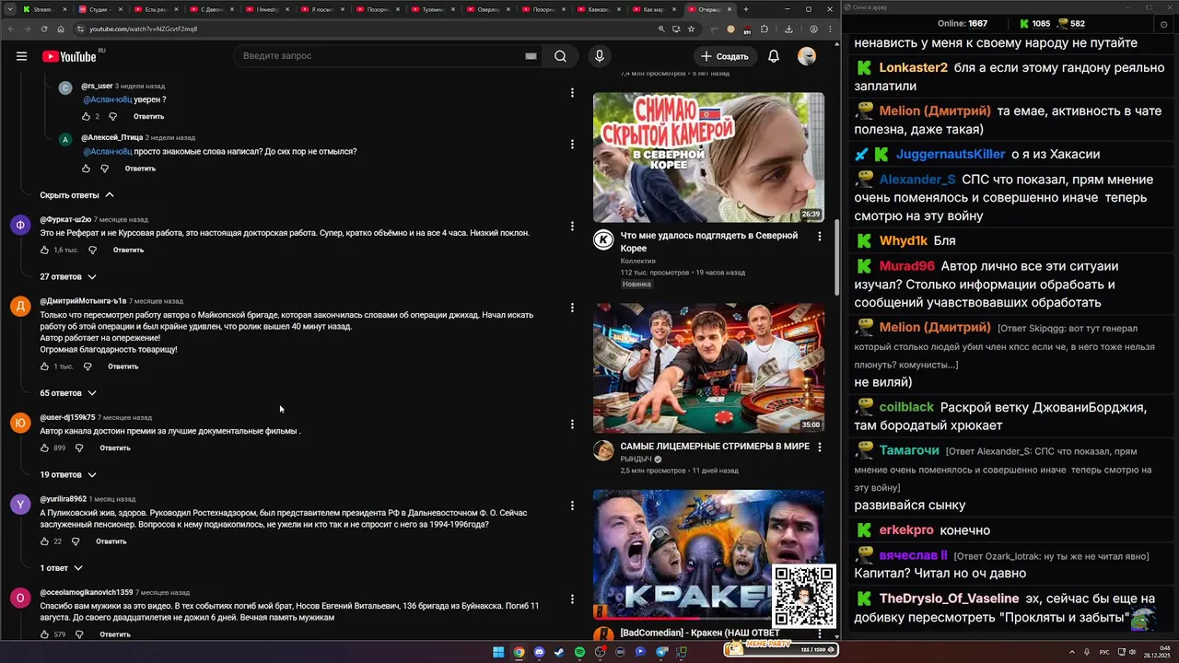
Task: Open Steam from the taskbar
Action: (559, 652)
